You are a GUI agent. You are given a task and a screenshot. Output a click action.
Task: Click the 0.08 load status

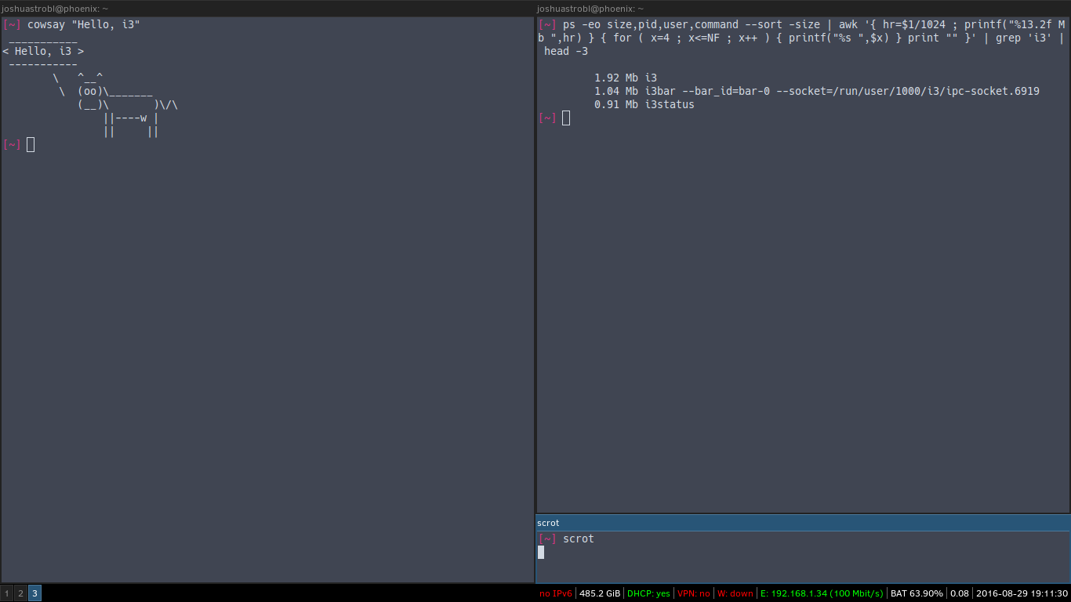pos(960,593)
